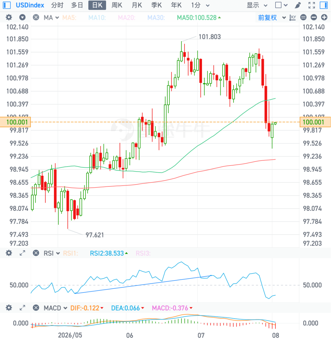Remove the RSI indicator

click(x=36, y=253)
